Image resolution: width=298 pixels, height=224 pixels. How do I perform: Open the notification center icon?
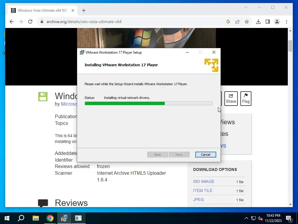pyautogui.click(x=289, y=218)
